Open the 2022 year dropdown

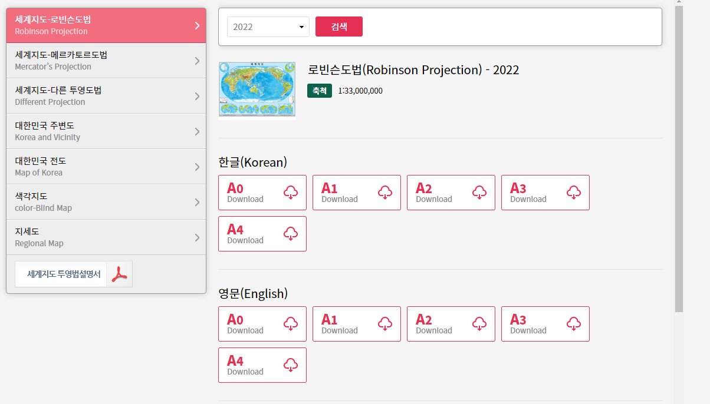point(268,27)
